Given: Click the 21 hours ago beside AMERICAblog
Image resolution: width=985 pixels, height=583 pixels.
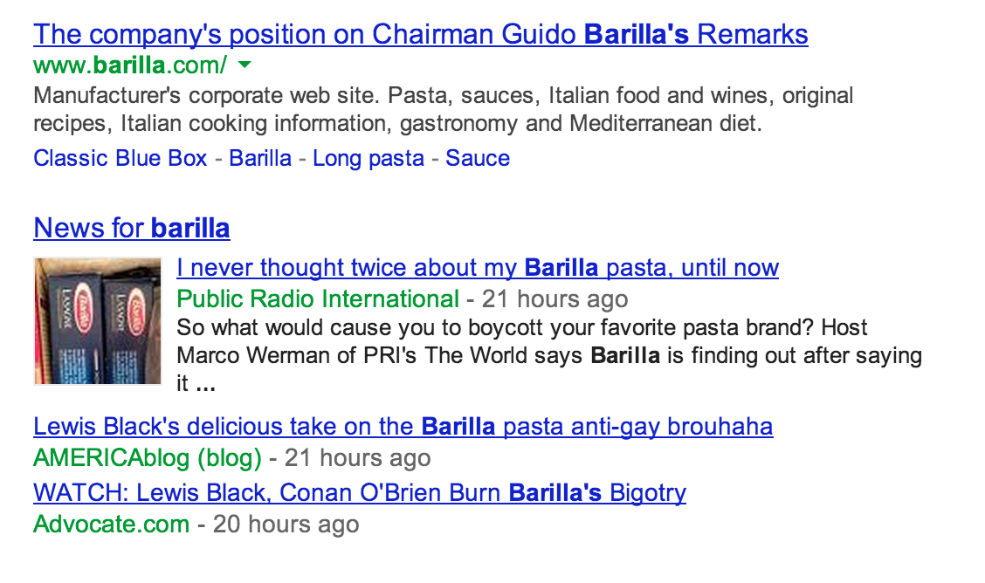Looking at the screenshot, I should click(x=357, y=458).
